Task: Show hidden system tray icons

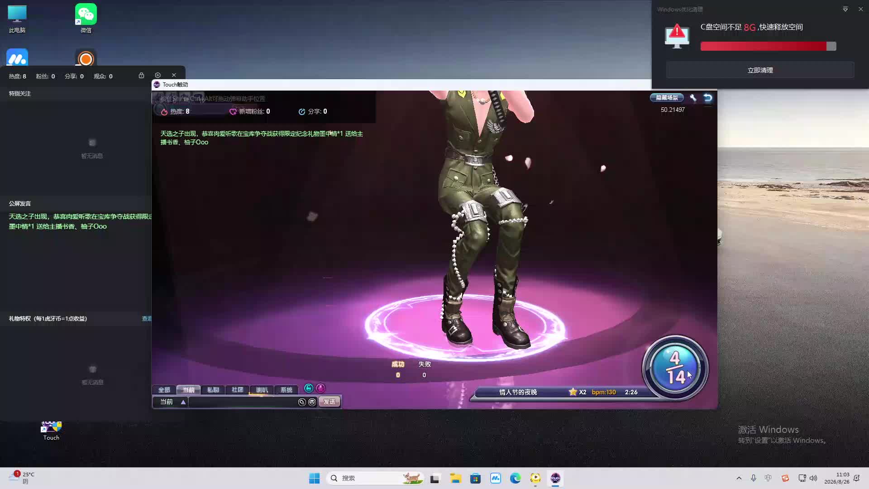Action: 739,478
